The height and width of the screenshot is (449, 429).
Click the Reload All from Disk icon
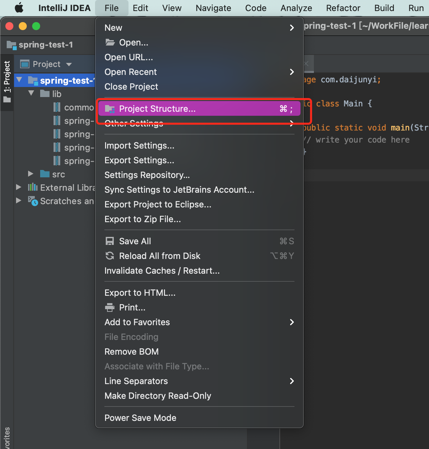[x=110, y=256]
